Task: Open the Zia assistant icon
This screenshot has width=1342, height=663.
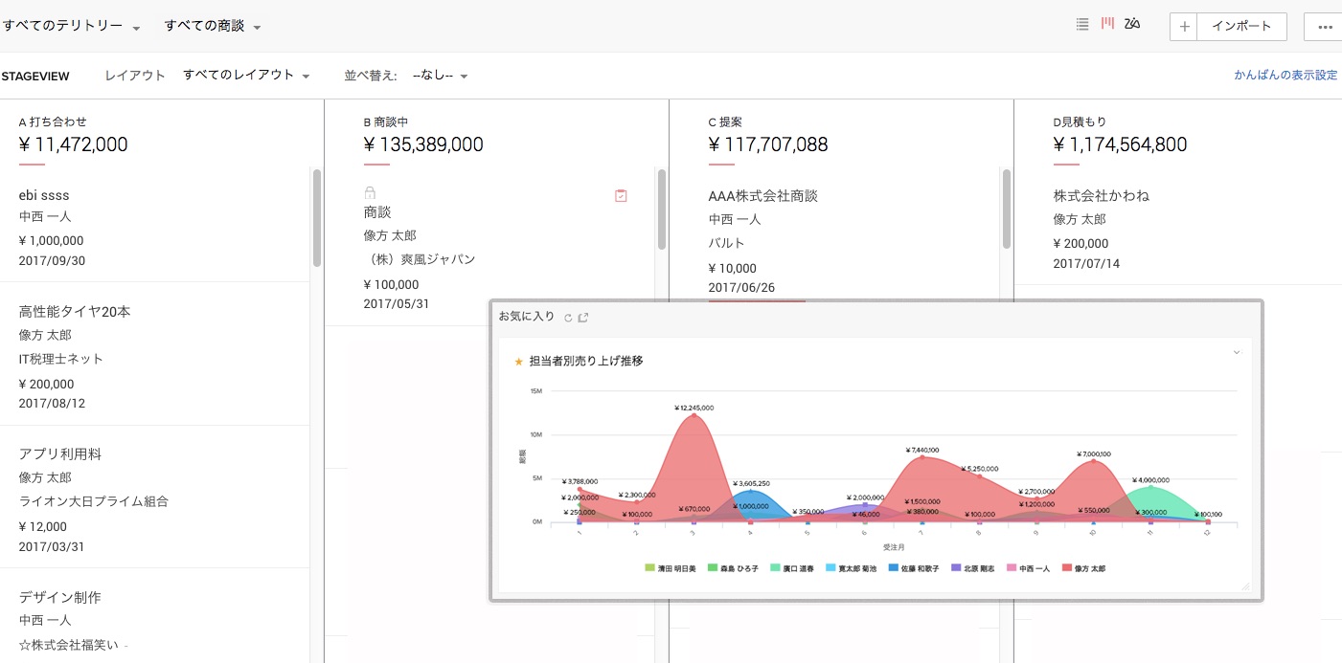Action: [x=1132, y=25]
